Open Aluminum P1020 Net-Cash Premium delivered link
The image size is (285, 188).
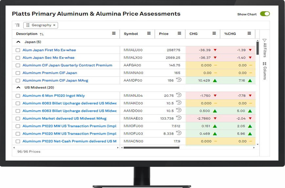pyautogui.click(x=69, y=141)
